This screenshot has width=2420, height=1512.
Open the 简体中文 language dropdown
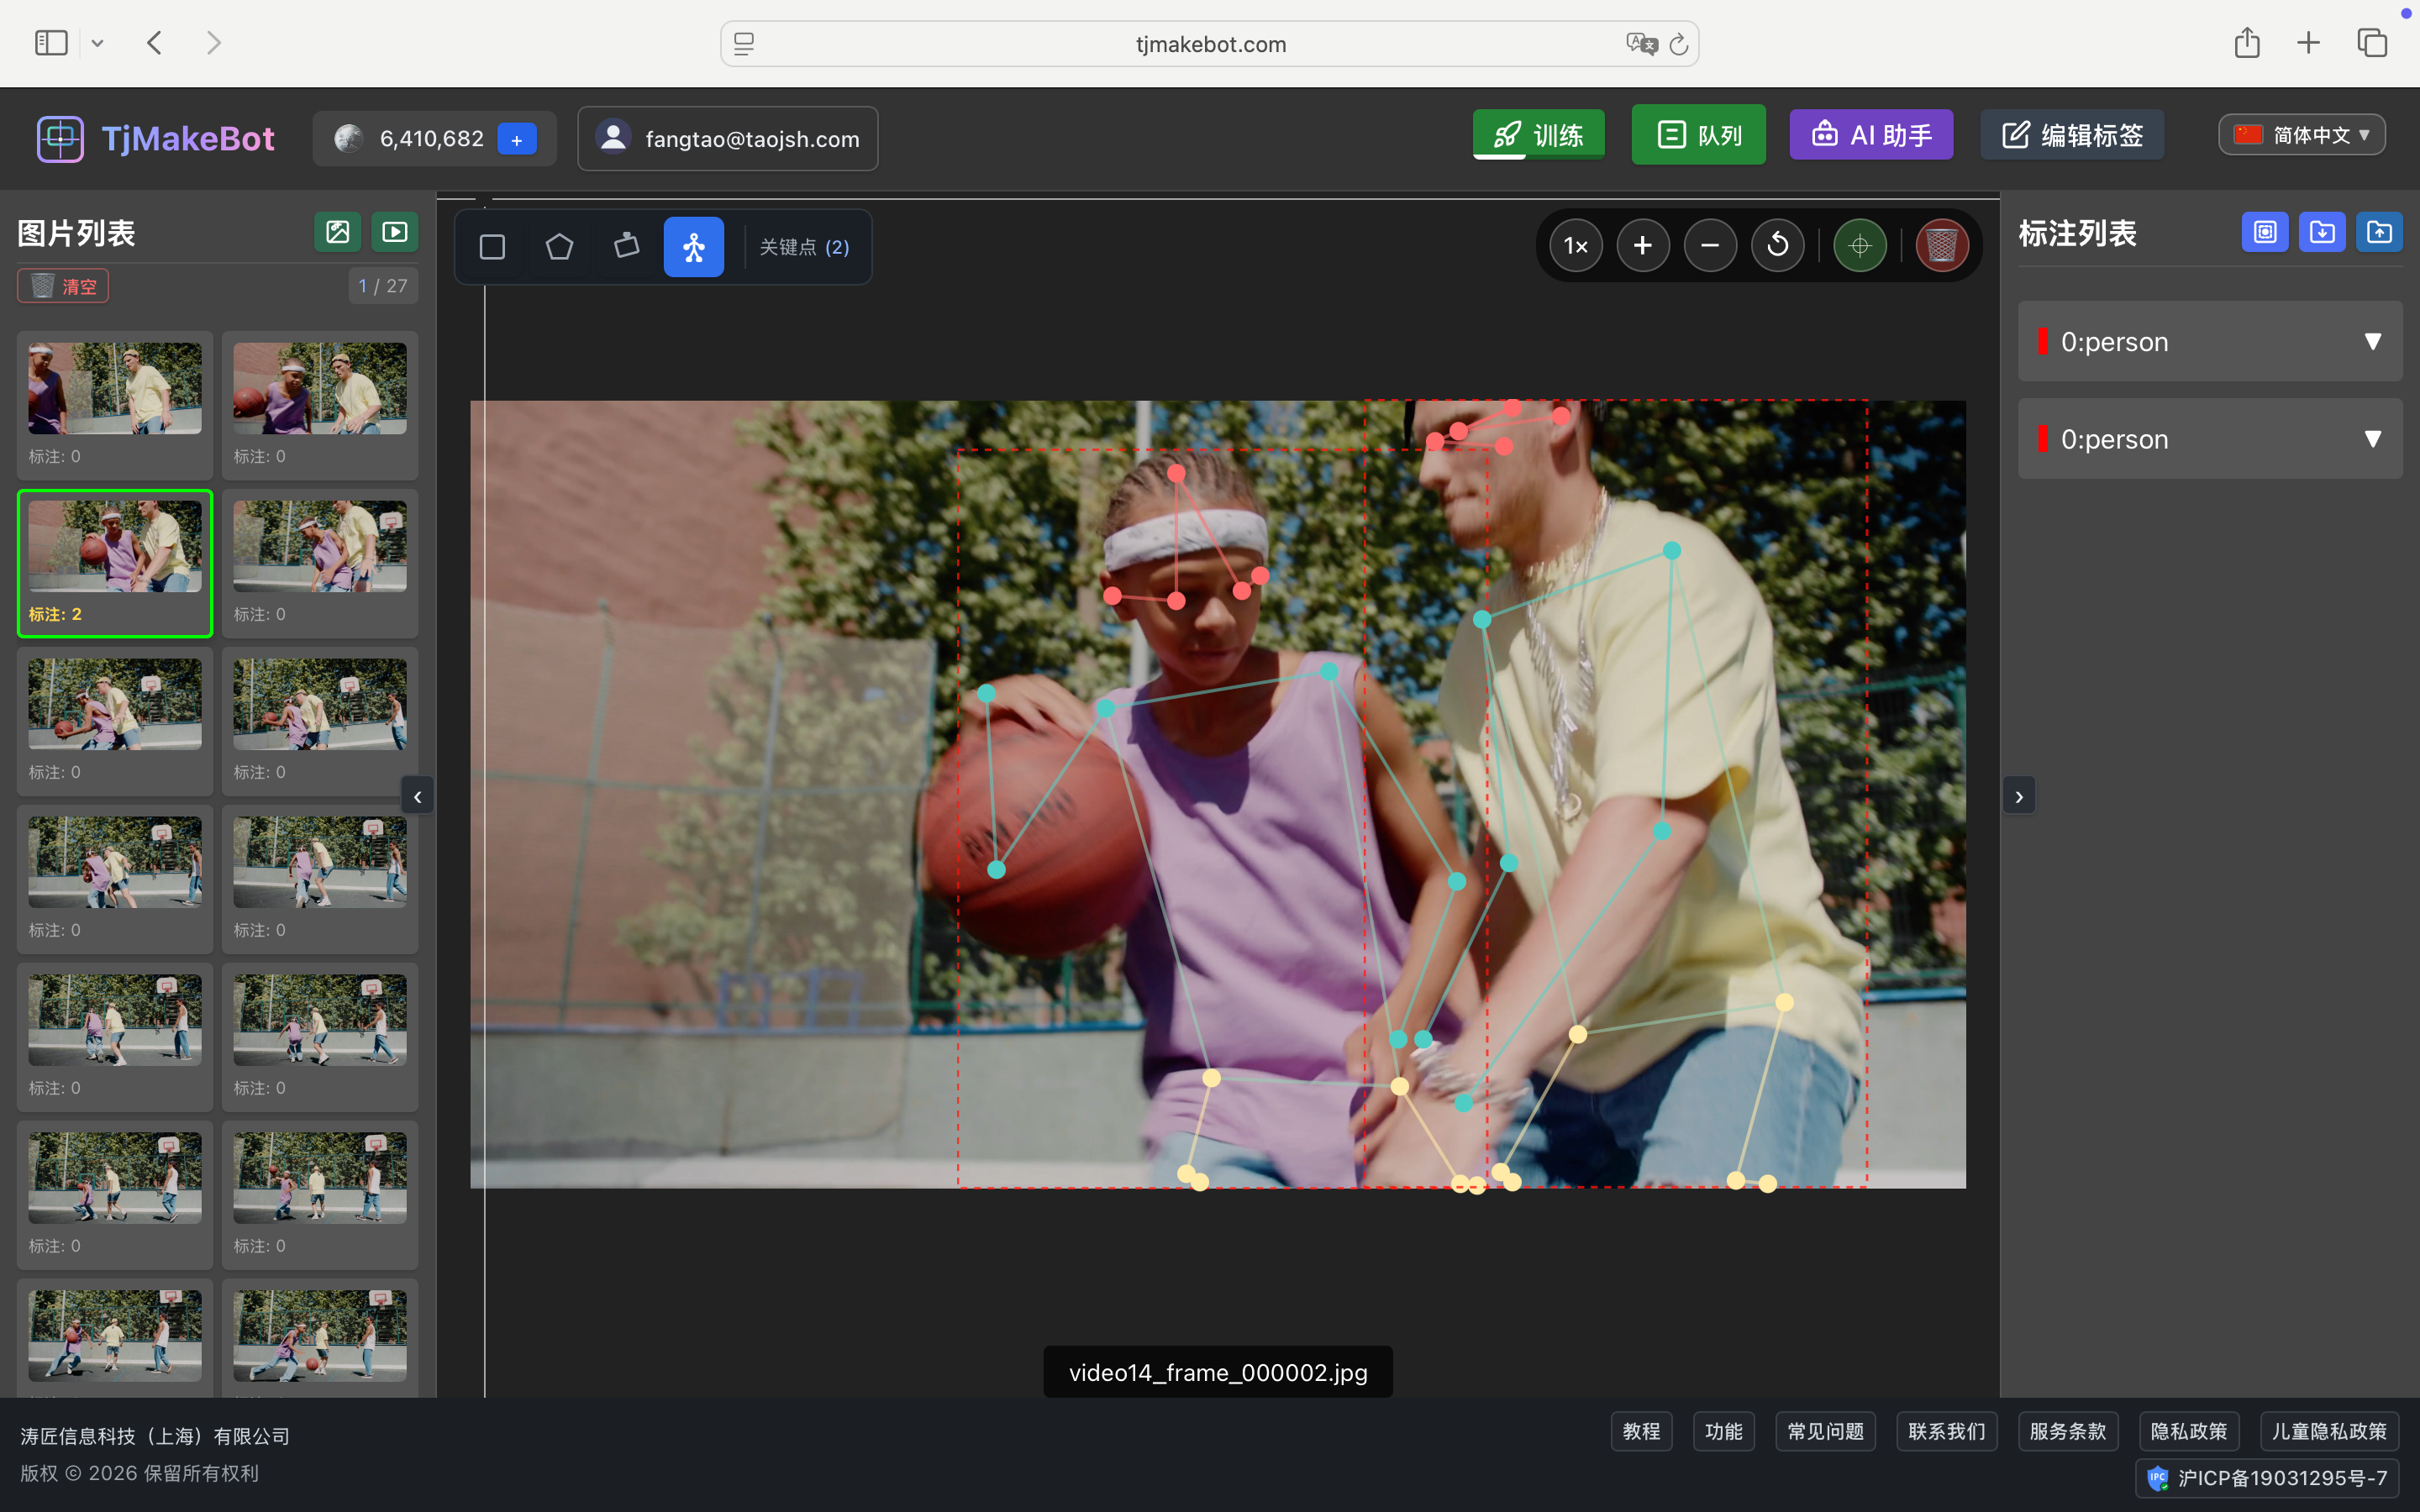(x=2301, y=135)
